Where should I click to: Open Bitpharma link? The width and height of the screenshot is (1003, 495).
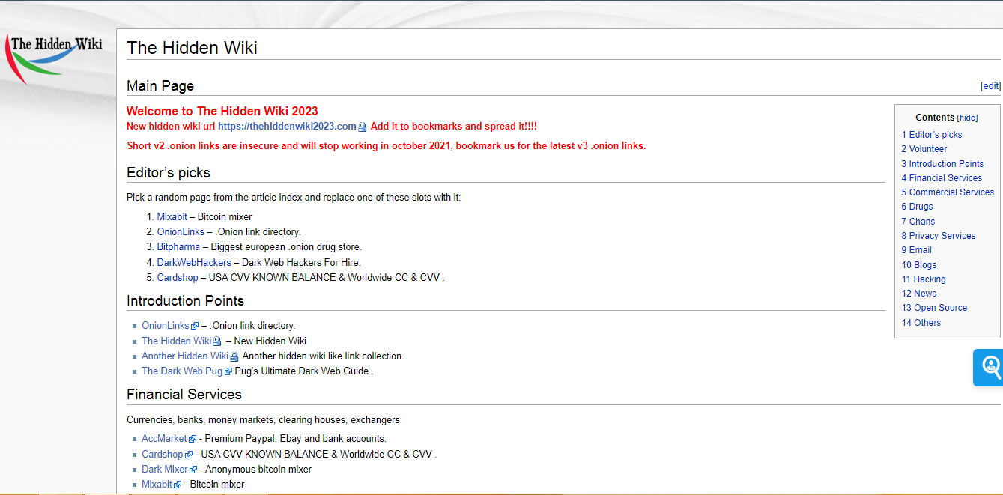[178, 247]
